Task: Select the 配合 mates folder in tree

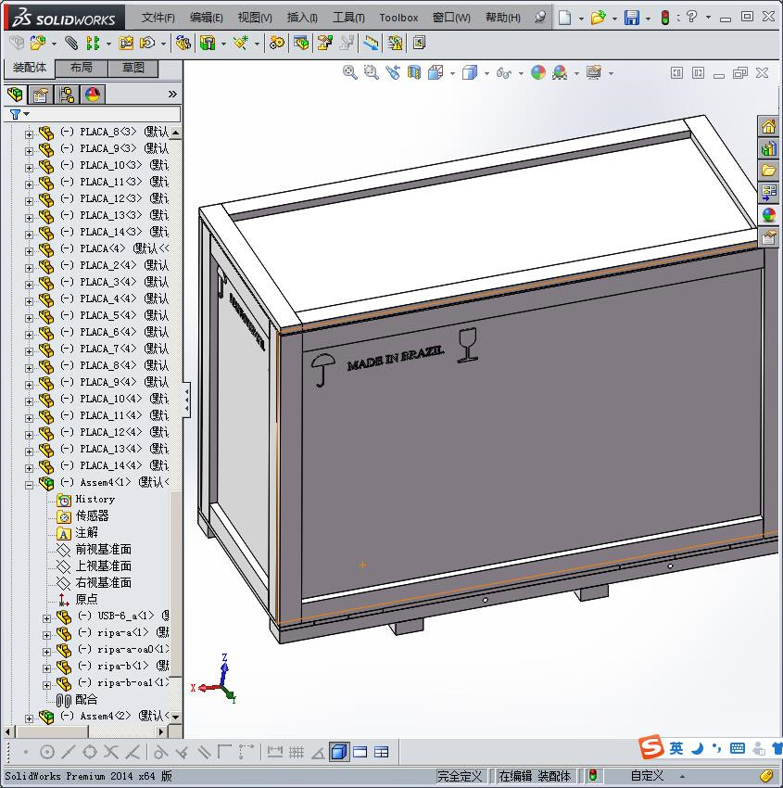Action: click(x=86, y=699)
